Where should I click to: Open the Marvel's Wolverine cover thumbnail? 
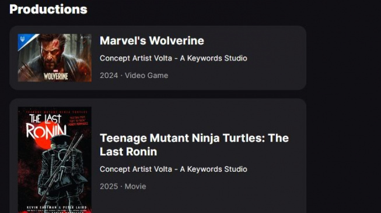(55, 58)
